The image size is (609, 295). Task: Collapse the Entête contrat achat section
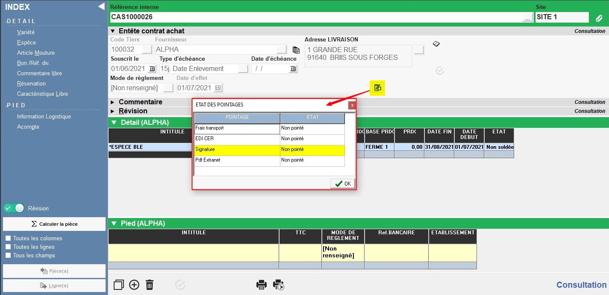[x=113, y=31]
